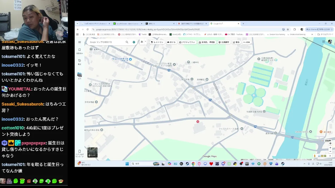
Task: Click the ジャストスペース佐倉 map pin
Action: [x=242, y=129]
